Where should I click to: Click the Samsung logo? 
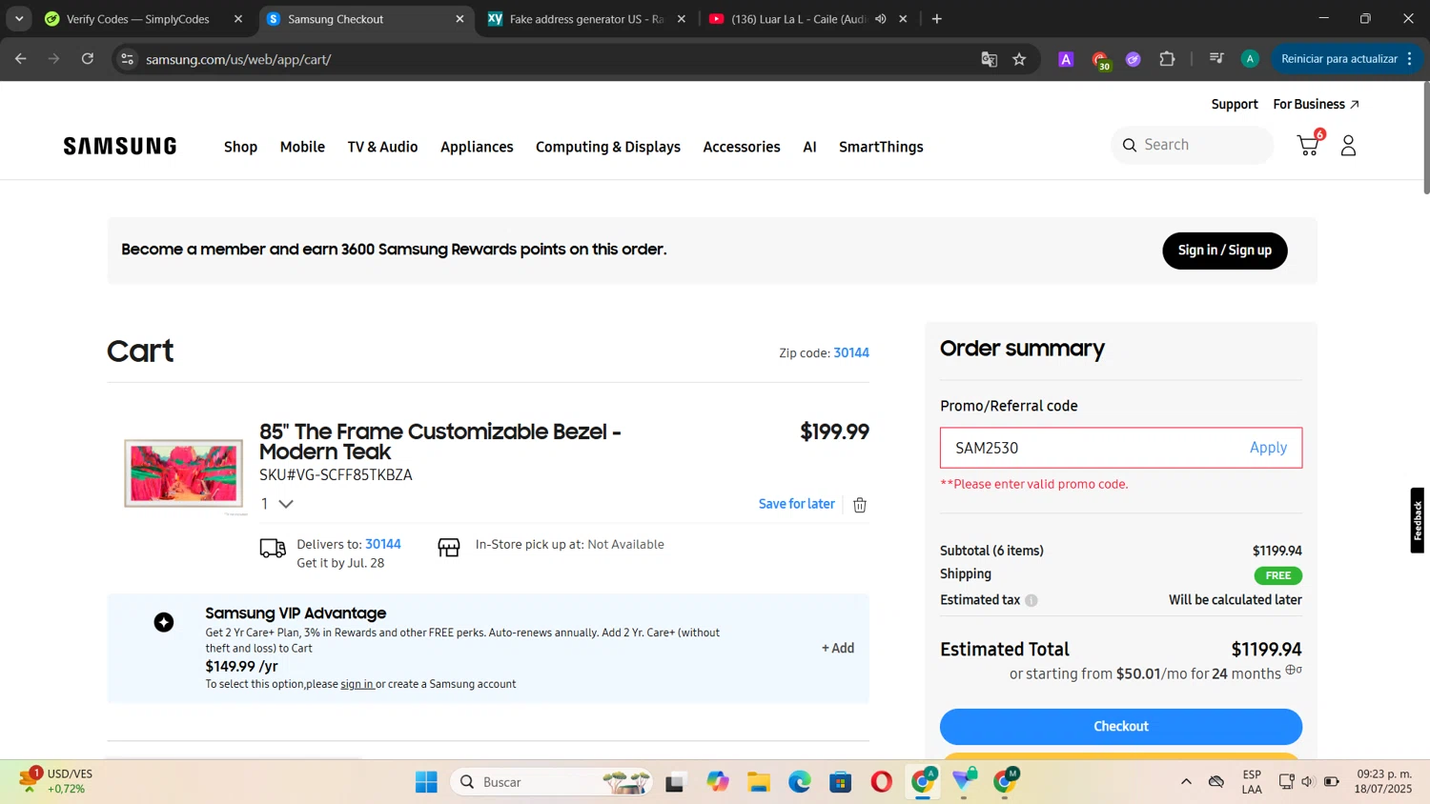[120, 146]
